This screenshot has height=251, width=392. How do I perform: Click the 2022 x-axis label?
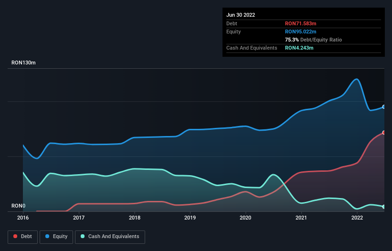(x=357, y=218)
